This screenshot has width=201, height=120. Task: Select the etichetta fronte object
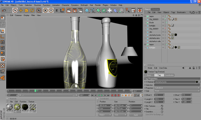coord(155,35)
